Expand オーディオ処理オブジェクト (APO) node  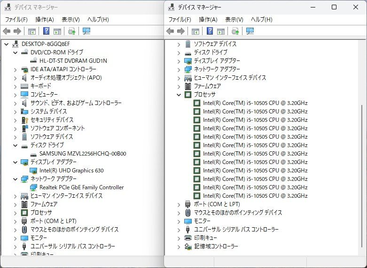(x=16, y=78)
